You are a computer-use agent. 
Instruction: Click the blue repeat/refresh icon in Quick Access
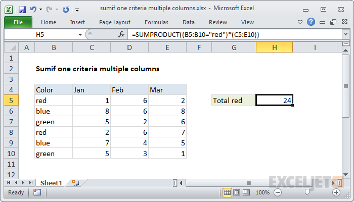[x=66, y=10]
